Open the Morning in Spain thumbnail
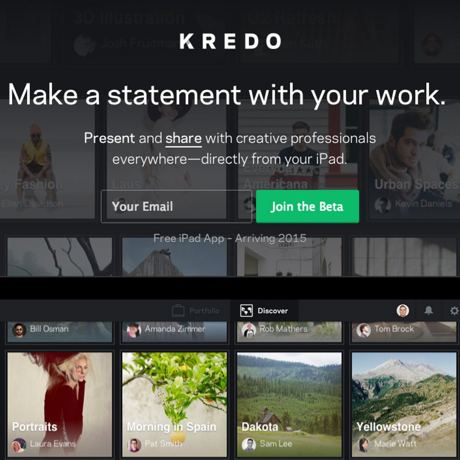Viewport: 460px width, 460px height. pyautogui.click(x=174, y=404)
